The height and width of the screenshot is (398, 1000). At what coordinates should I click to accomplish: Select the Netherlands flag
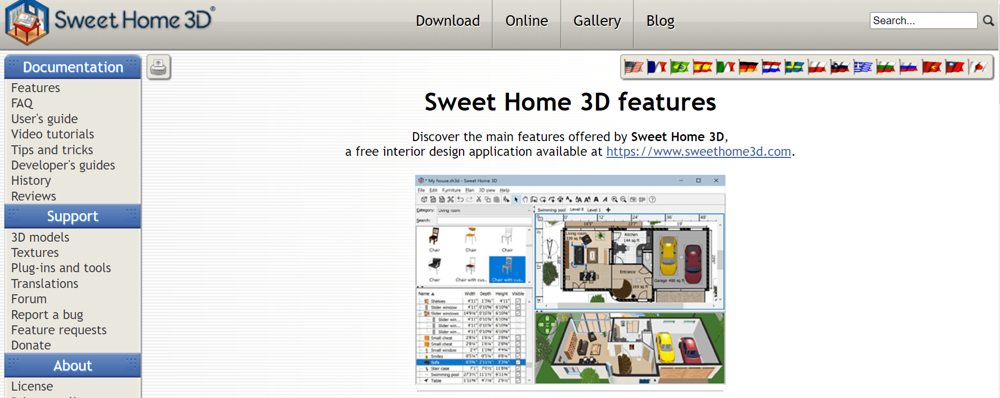coord(771,67)
